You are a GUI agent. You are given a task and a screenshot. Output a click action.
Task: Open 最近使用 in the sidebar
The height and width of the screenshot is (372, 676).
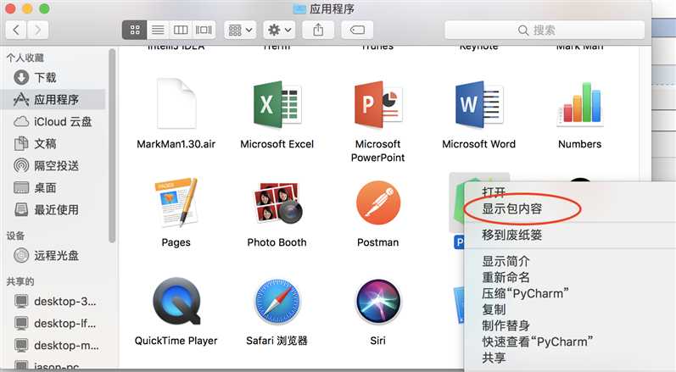coord(53,209)
